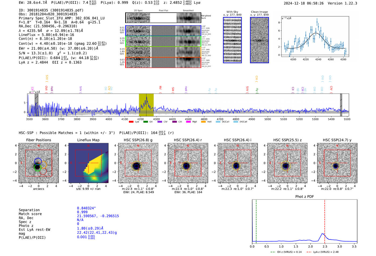Image resolution: width=376 pixels, height=256 pixels.
Task: Open the Lineflux Map panel
Action: click(88, 163)
